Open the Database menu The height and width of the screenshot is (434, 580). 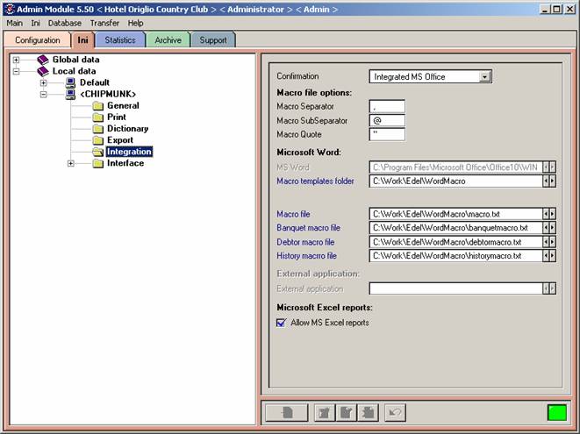tap(64, 23)
